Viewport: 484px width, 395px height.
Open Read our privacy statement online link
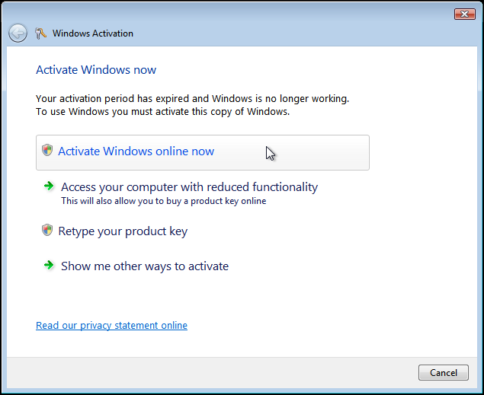click(x=111, y=326)
